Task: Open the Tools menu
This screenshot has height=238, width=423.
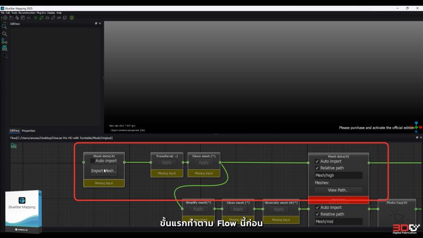Action: coord(14,13)
